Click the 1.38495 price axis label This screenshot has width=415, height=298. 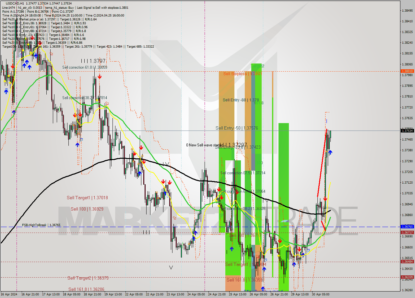pyautogui.click(x=407, y=11)
